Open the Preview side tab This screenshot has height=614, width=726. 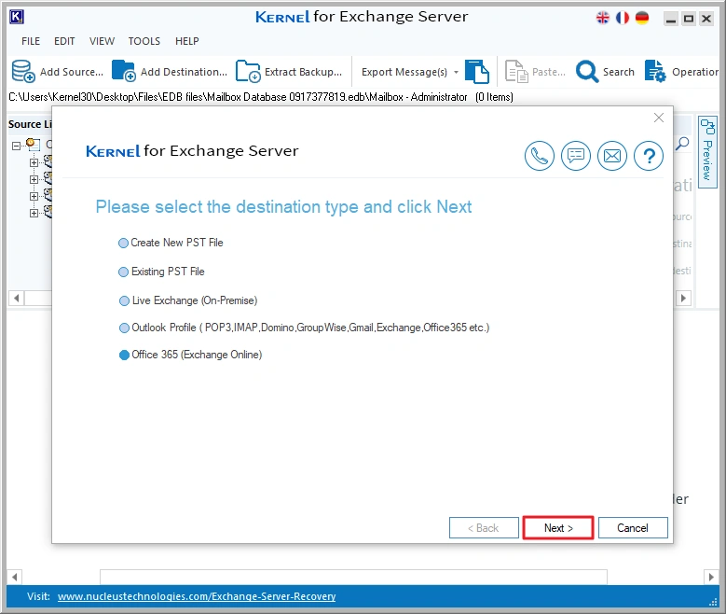(707, 152)
